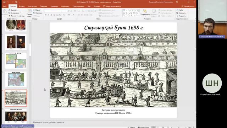Image resolution: width=227 pixels, height=128 pixels.
Task: Click the ШН participant avatar
Action: 212,83
